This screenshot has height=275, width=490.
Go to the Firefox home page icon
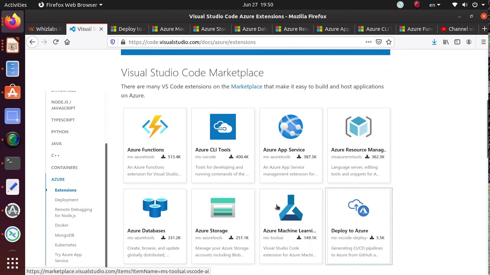click(67, 42)
